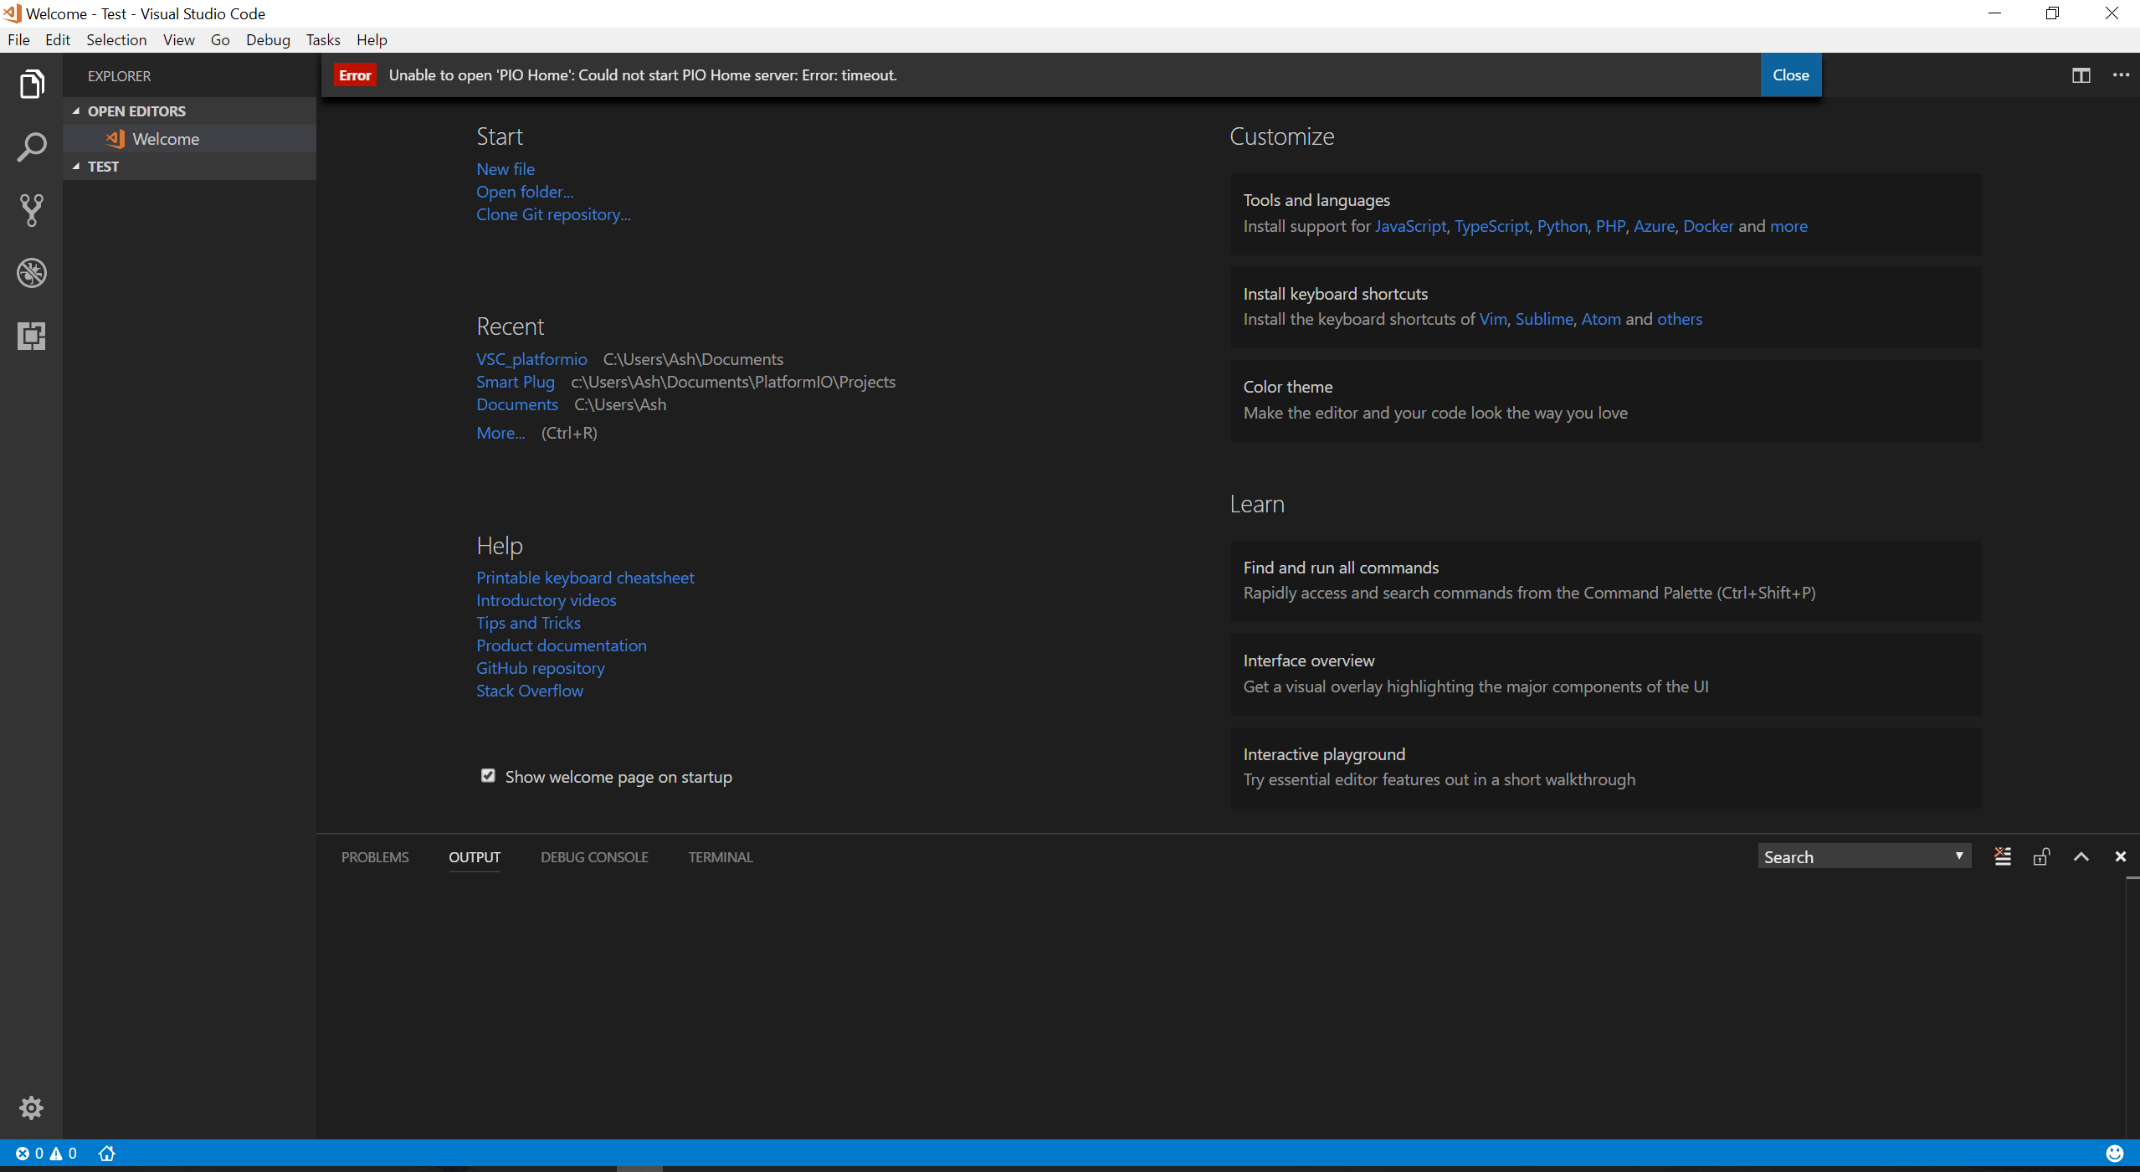Uncheck Show welcome page on startup
The height and width of the screenshot is (1172, 2140).
click(488, 776)
